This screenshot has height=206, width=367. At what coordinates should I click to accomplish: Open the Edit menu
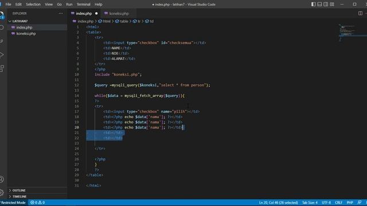point(18,4)
